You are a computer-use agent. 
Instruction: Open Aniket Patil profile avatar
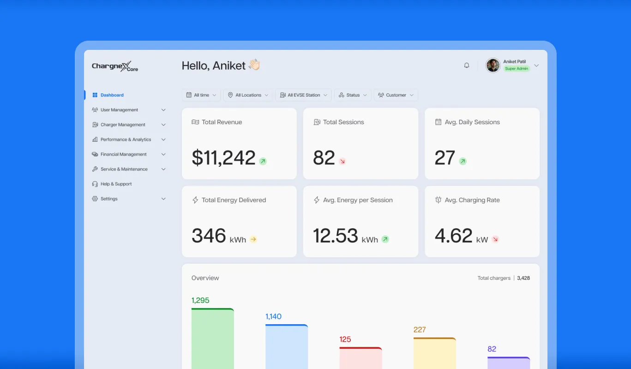click(x=493, y=65)
